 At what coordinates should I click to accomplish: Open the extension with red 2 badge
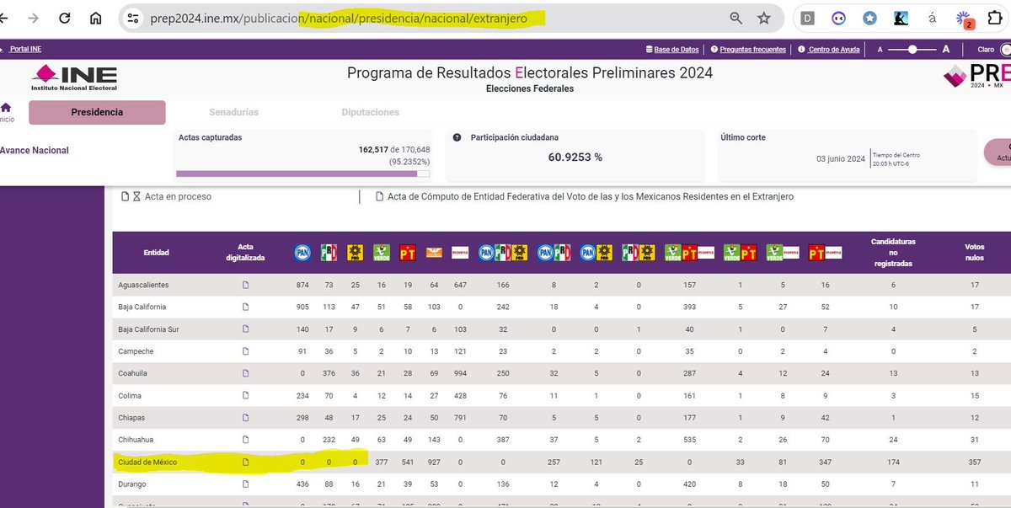pyautogui.click(x=964, y=19)
